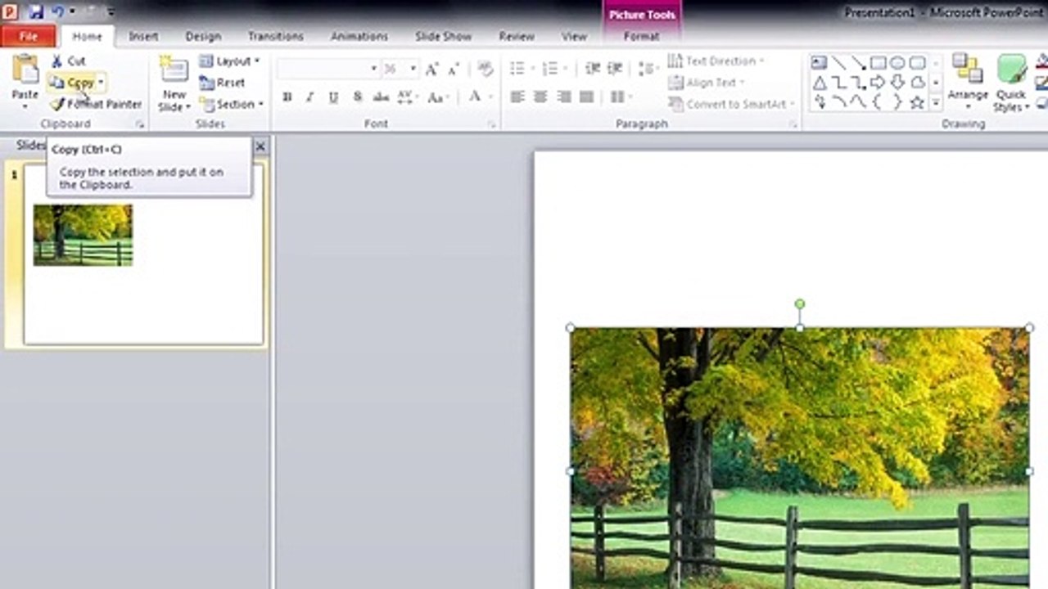Screen dimensions: 1048x589
Task: Toggle Bold formatting
Action: (x=287, y=97)
